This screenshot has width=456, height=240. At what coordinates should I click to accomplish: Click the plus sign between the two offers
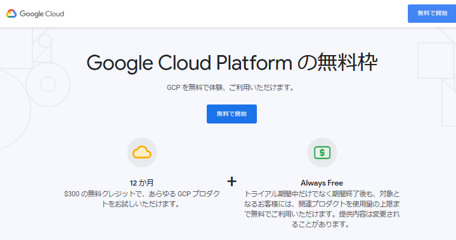click(231, 182)
